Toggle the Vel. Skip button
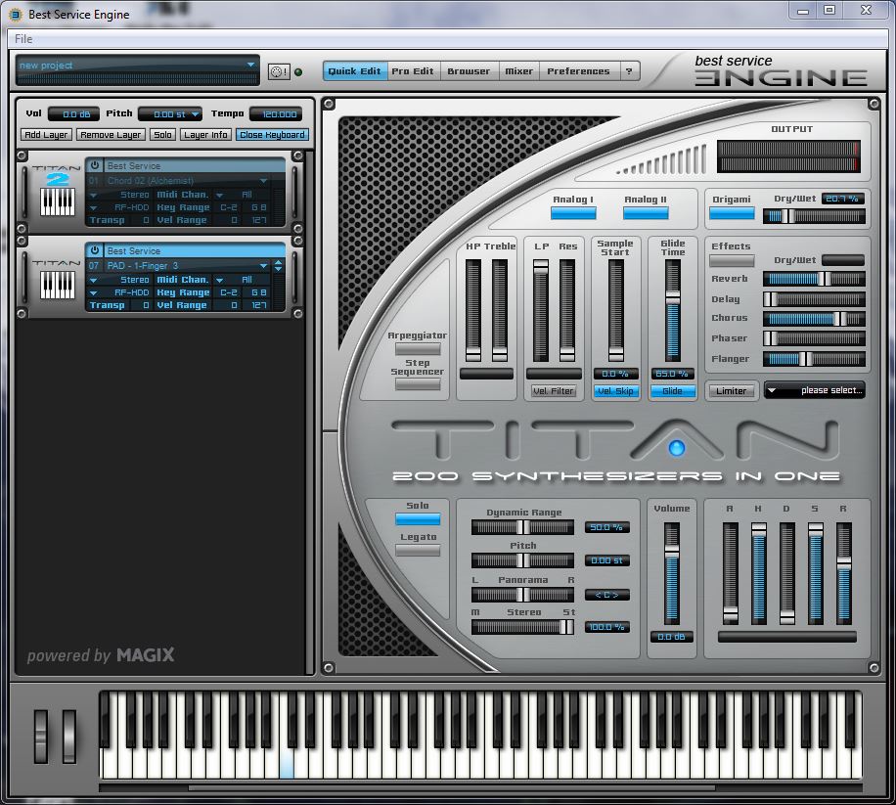 tap(615, 391)
